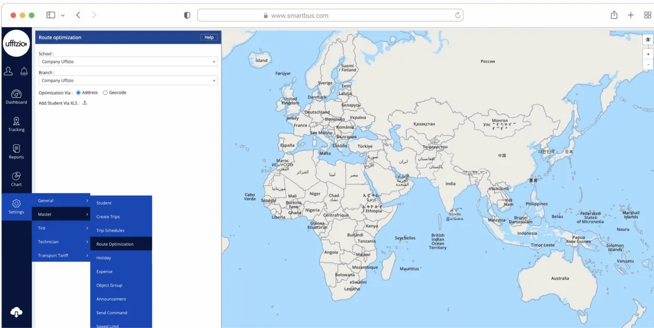Open Expense menu item

(121, 271)
